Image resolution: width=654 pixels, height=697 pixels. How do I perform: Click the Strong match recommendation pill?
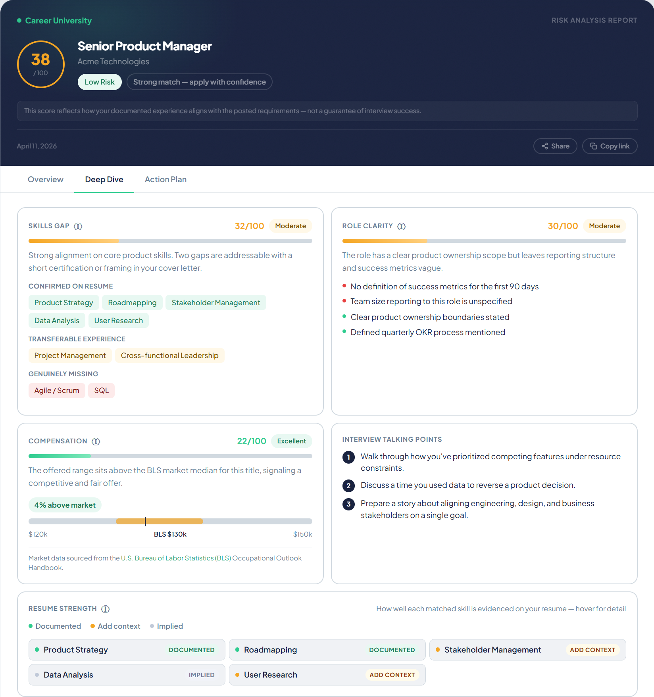point(200,82)
